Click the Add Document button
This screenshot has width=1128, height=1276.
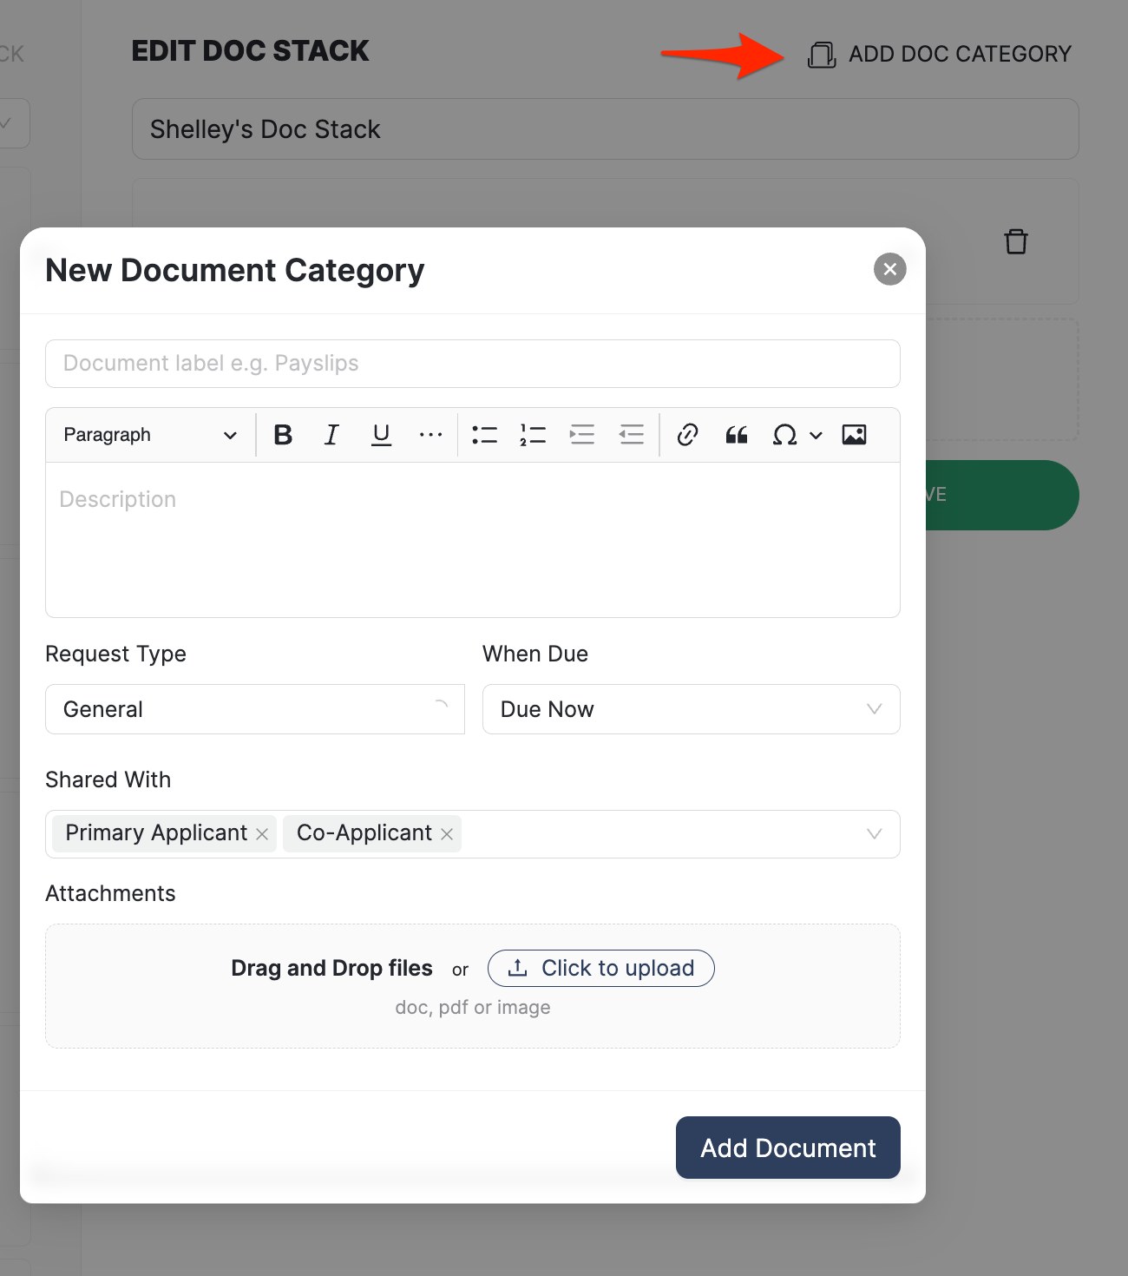(787, 1148)
